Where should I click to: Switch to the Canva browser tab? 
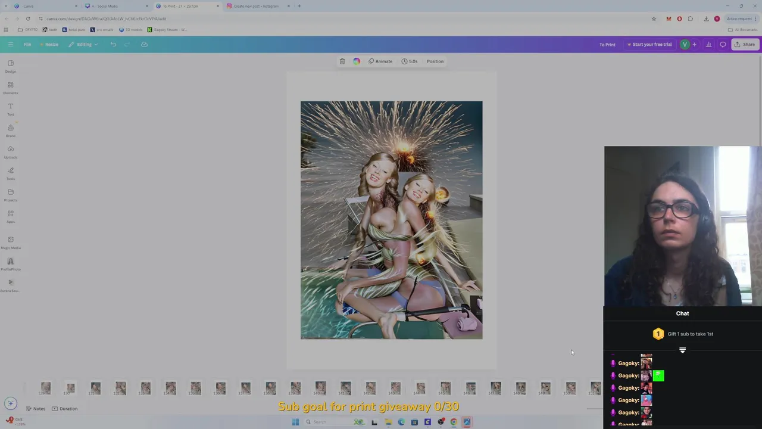click(x=45, y=6)
